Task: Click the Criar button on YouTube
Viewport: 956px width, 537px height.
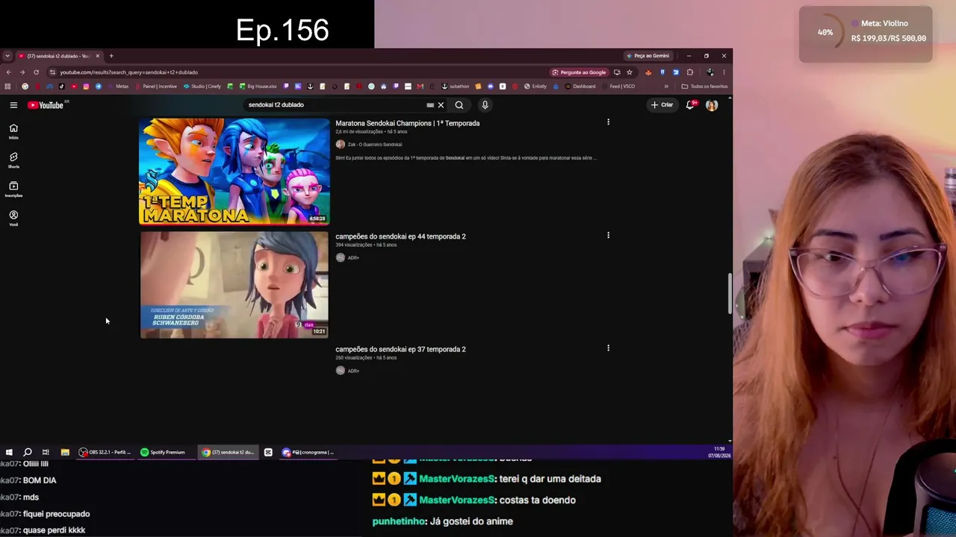Action: (x=662, y=105)
